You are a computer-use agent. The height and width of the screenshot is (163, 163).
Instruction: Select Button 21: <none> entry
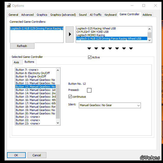pos(36,117)
